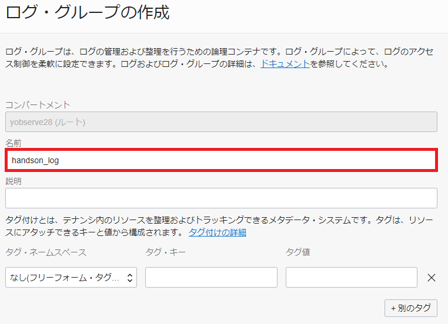This screenshot has width=448, height=324.
Task: Click the タグ・ネームスペース label text
Action: pos(46,252)
